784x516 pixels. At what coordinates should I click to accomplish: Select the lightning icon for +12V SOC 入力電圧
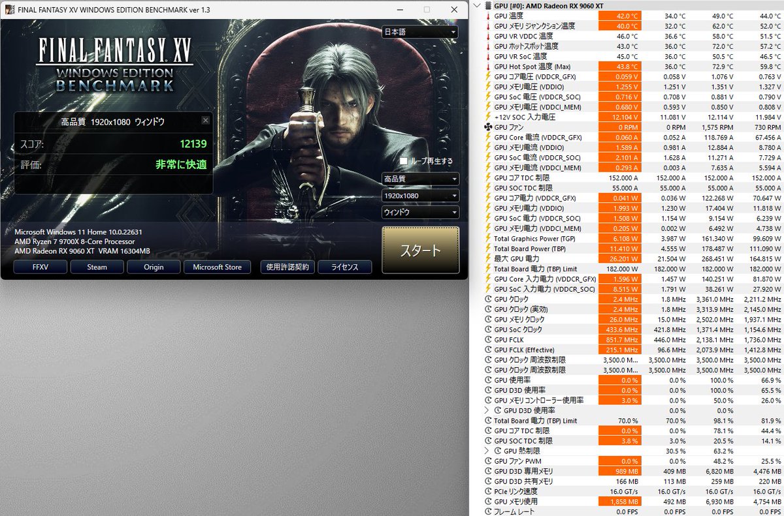pos(487,117)
